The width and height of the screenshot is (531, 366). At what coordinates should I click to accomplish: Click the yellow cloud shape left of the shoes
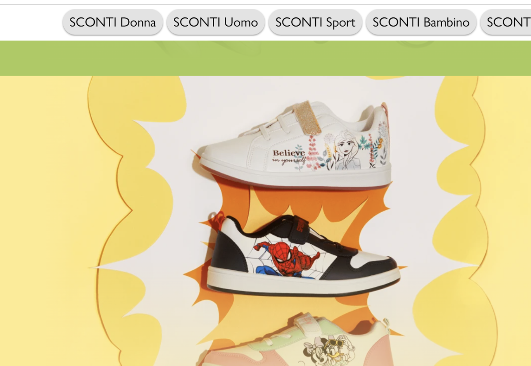133,221
